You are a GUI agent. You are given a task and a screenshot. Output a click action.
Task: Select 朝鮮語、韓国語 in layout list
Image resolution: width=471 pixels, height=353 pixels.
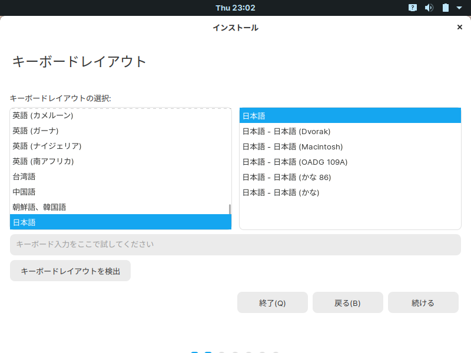point(121,208)
